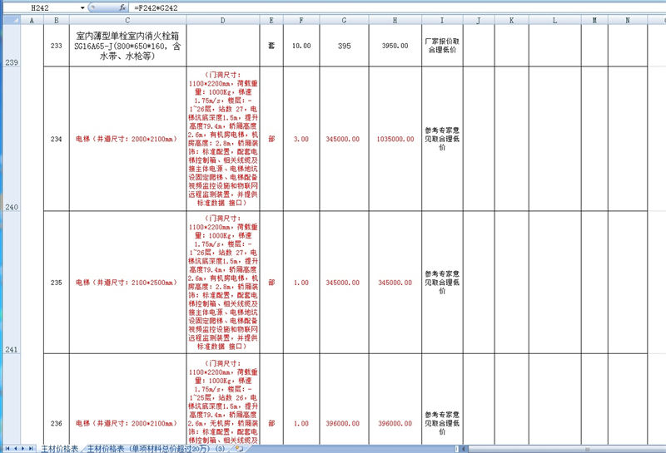This screenshot has width=666, height=453.
Task: Open the Name Box dropdown arrow
Action: coord(82,7)
